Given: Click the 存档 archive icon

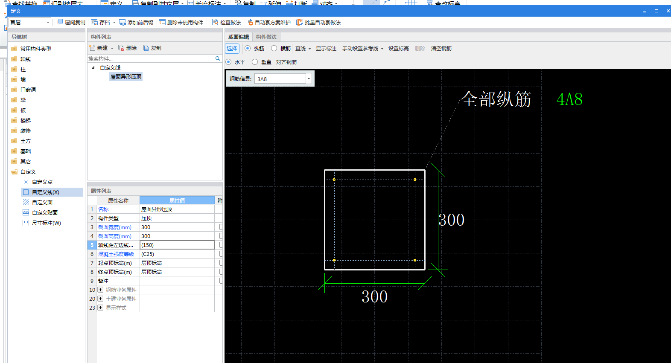Looking at the screenshot, I should tap(94, 22).
